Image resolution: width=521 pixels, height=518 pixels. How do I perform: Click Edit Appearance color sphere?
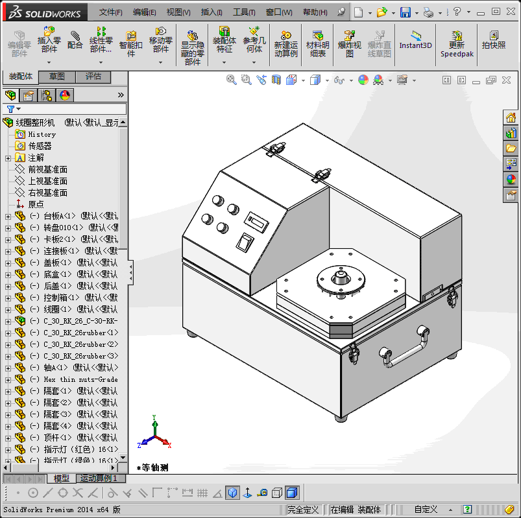click(x=363, y=80)
